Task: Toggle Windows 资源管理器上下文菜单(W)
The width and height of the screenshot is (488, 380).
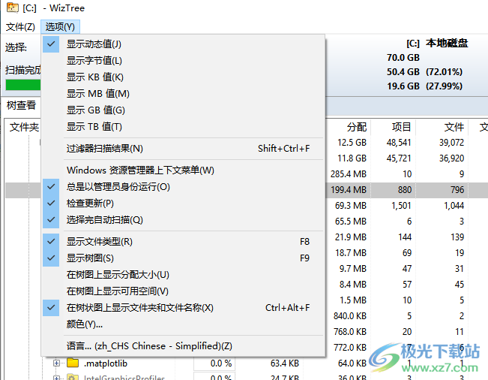Action: tap(184, 170)
